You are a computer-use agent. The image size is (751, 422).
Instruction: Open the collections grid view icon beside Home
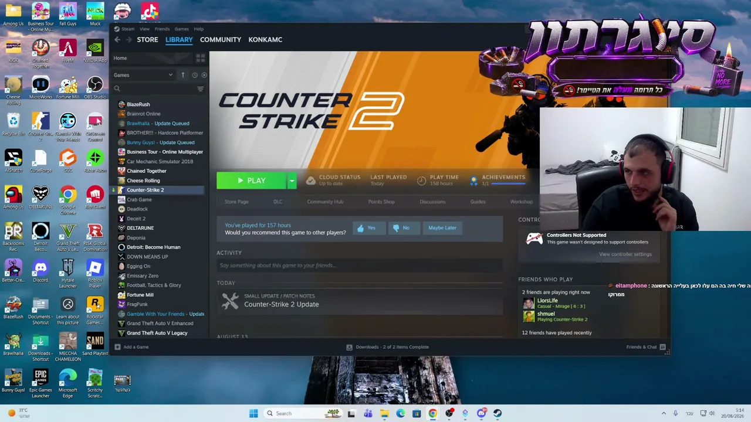coord(200,58)
